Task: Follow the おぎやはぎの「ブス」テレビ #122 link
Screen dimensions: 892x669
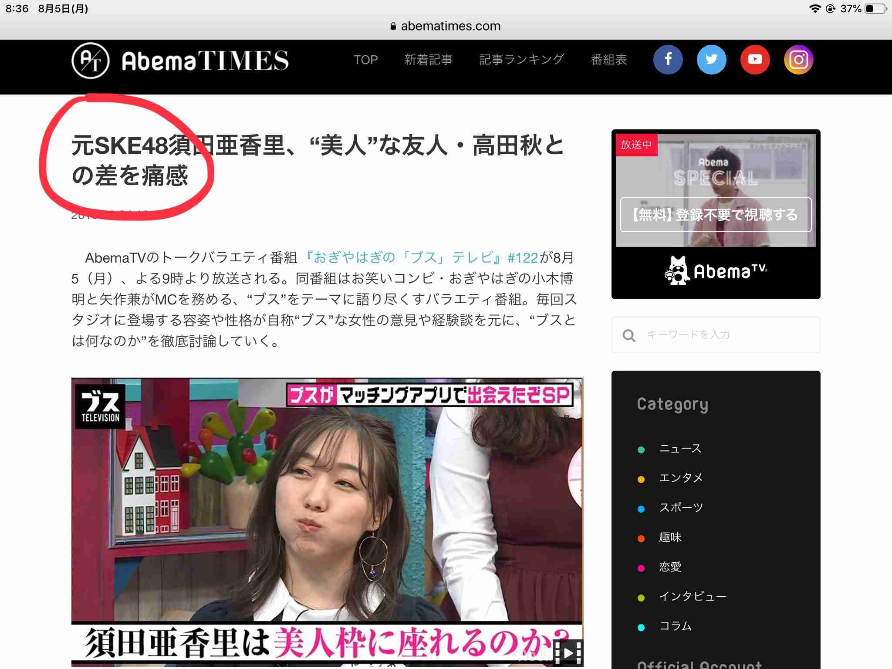Action: tap(421, 257)
